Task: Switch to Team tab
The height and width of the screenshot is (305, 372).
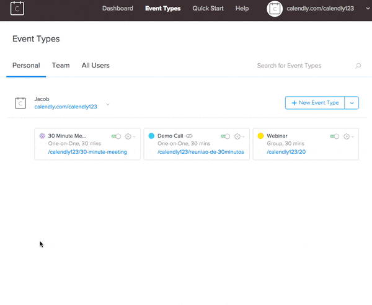Action: point(61,66)
